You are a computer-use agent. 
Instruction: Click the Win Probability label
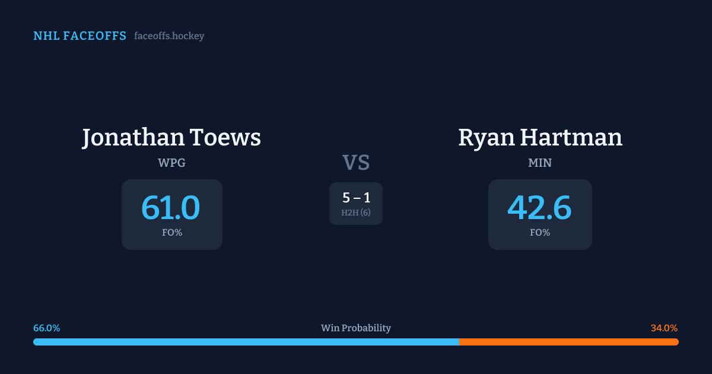[356, 328]
